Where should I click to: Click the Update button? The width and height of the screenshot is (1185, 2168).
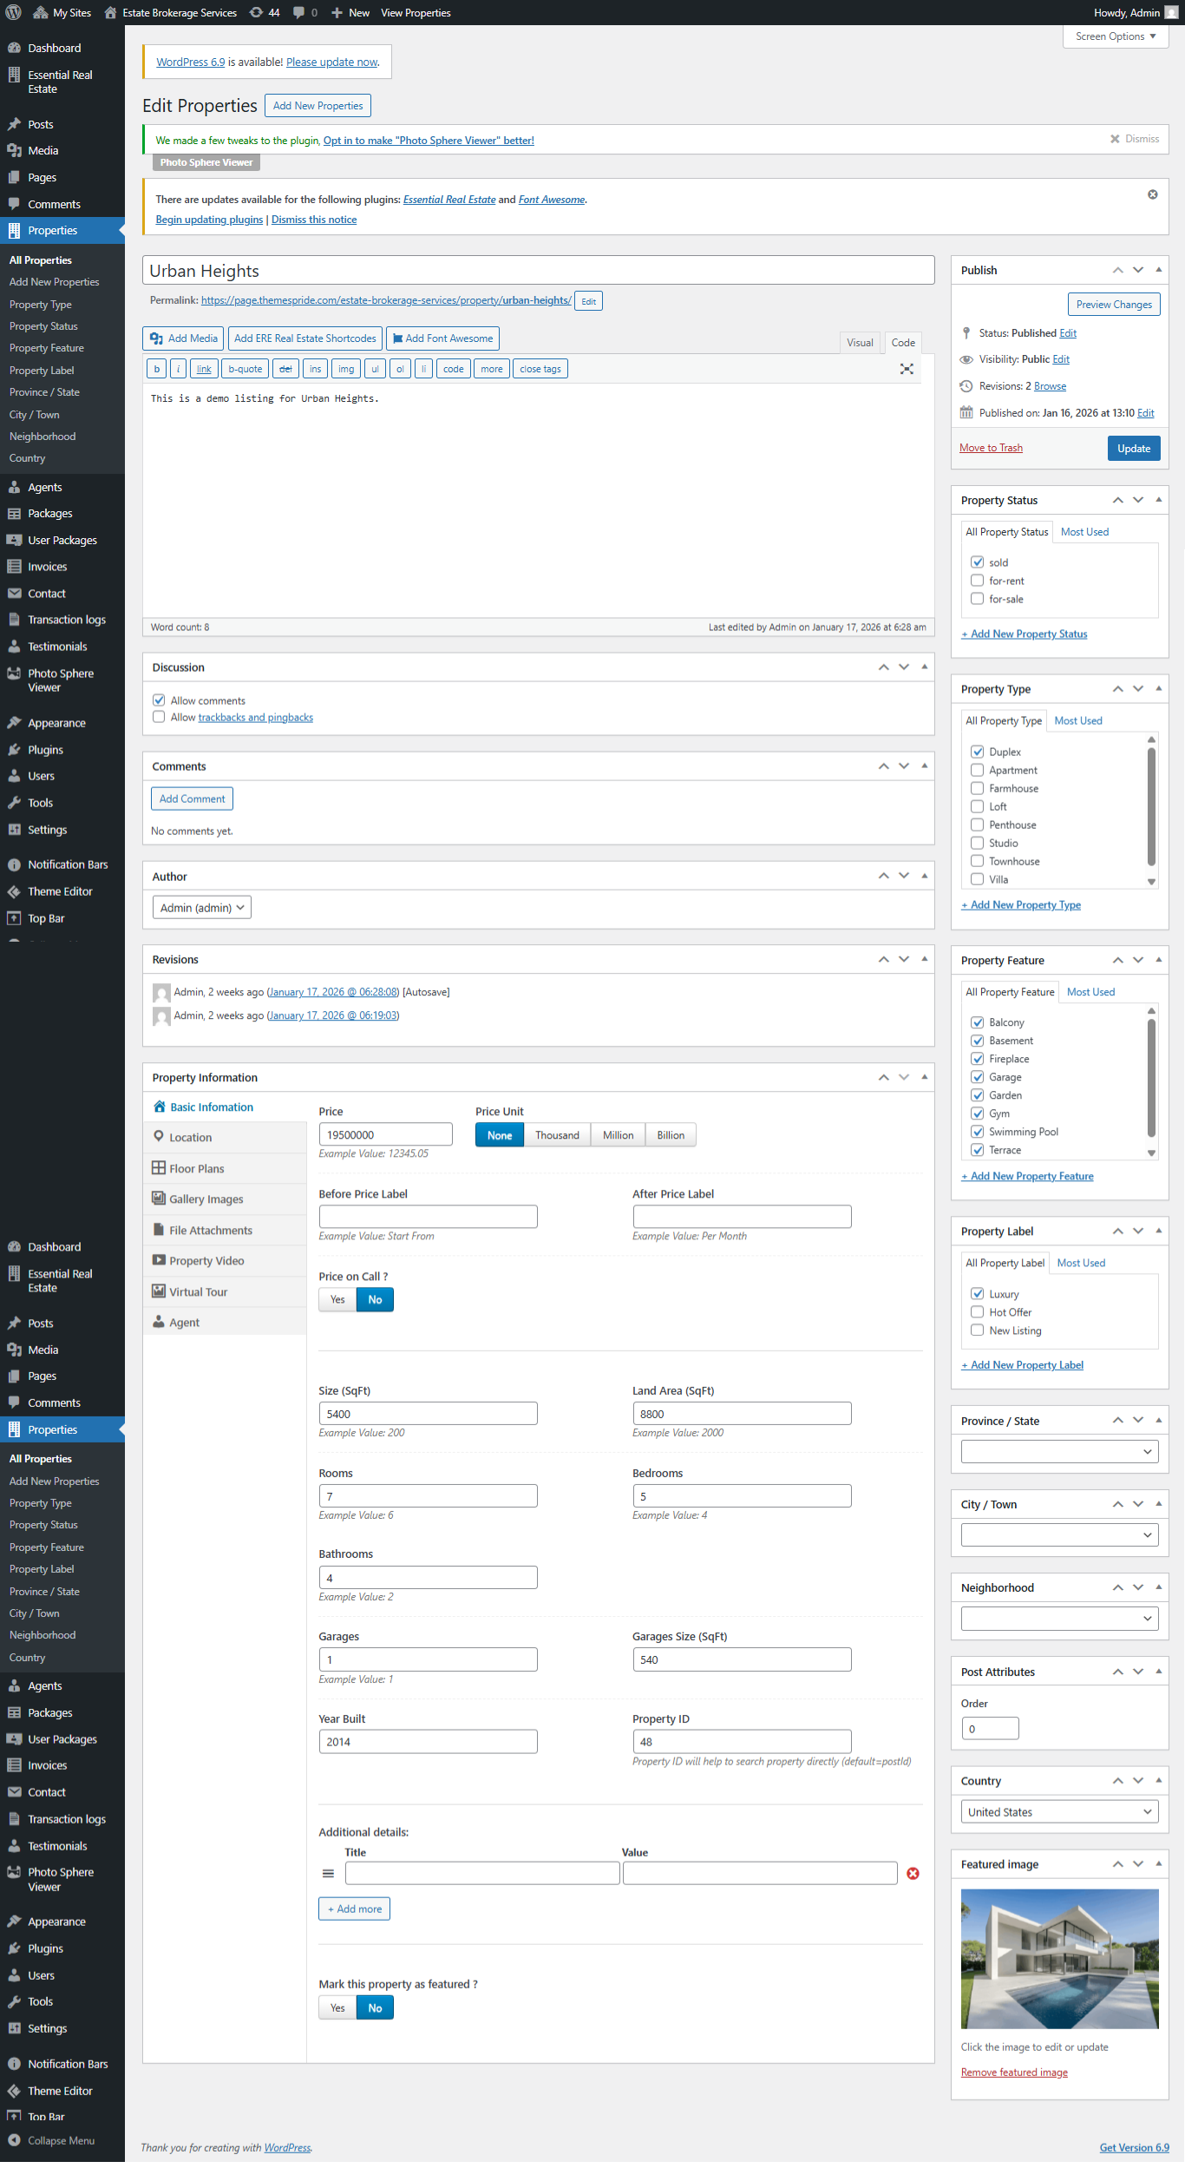click(x=1133, y=449)
